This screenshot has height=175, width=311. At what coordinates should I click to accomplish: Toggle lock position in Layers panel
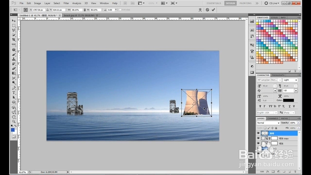[272, 128]
